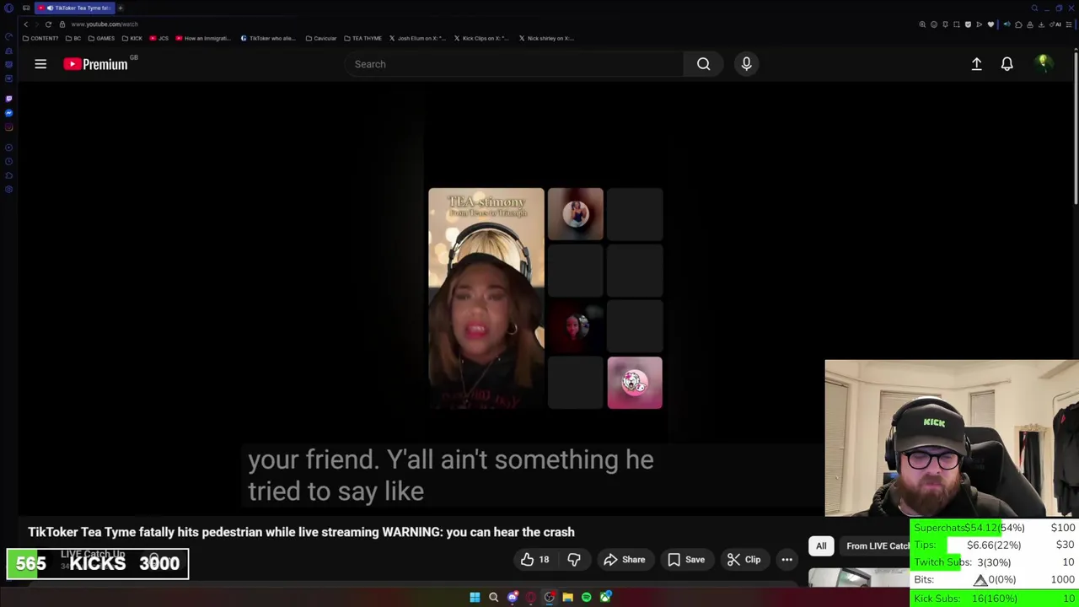Open the Cavicular bookmarks folder
The image size is (1079, 607).
coord(321,38)
